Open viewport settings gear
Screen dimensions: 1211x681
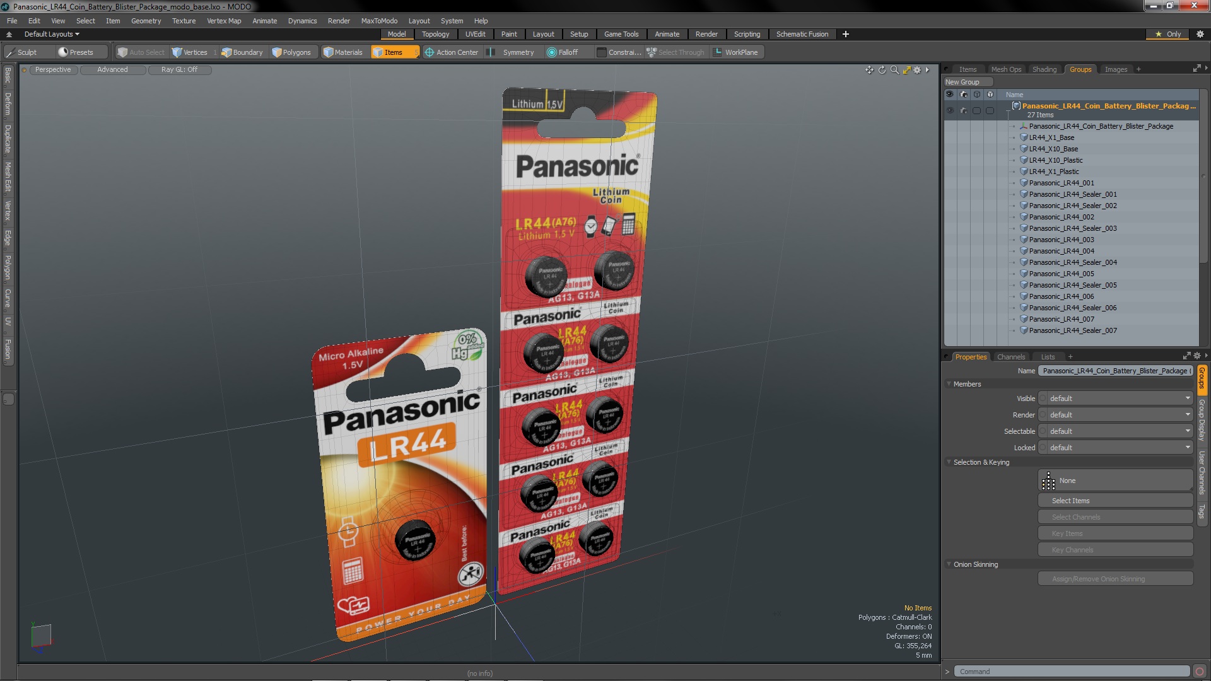point(917,70)
